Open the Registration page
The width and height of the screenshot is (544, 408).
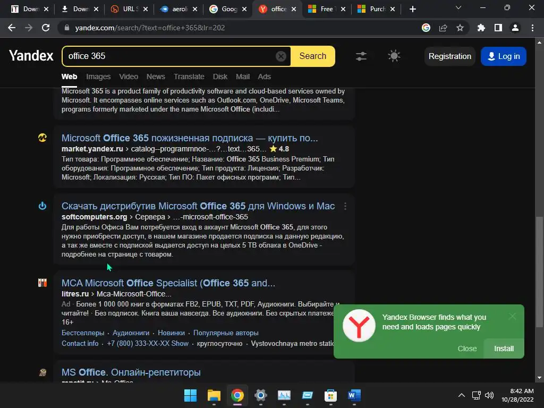pos(449,56)
